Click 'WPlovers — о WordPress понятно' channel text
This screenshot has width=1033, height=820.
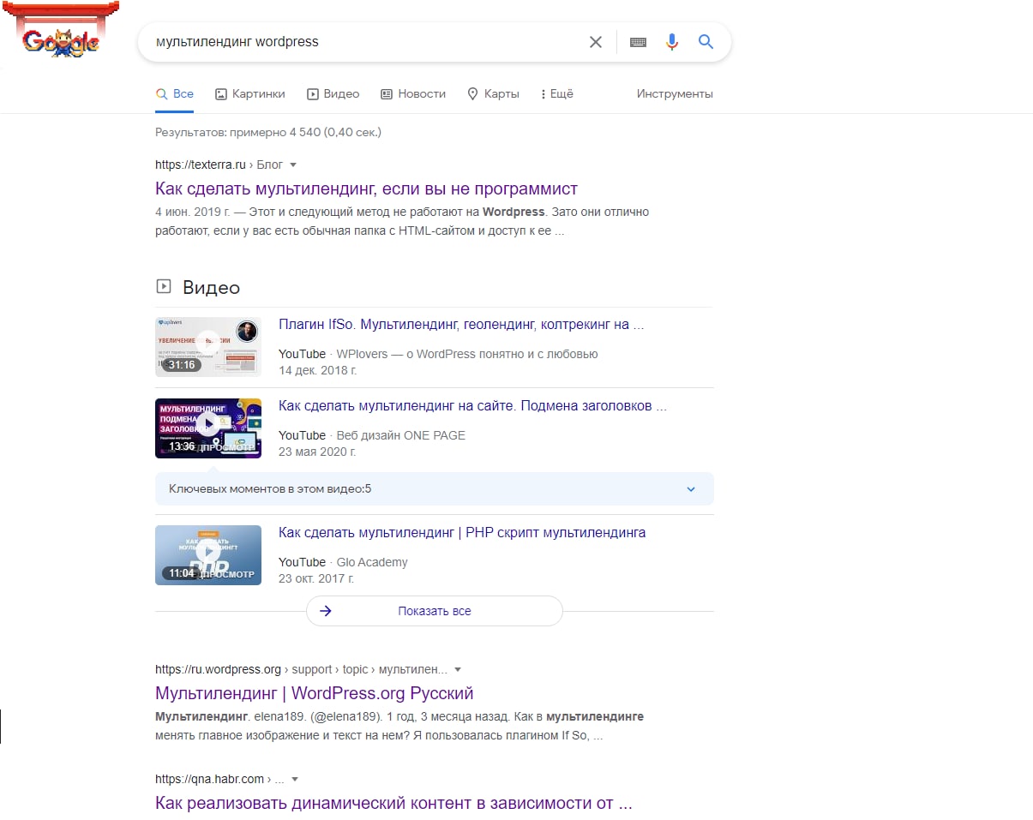pyautogui.click(x=467, y=354)
